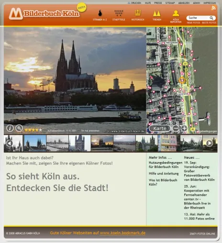The image size is (222, 243).
Task: Open the Stadtteile icon in header
Action: click(x=119, y=13)
